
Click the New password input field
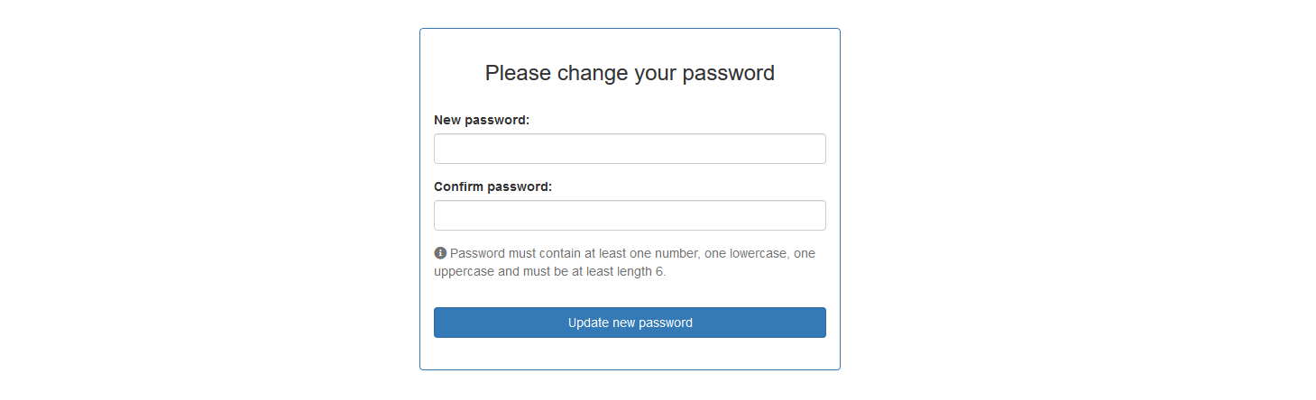(x=630, y=149)
